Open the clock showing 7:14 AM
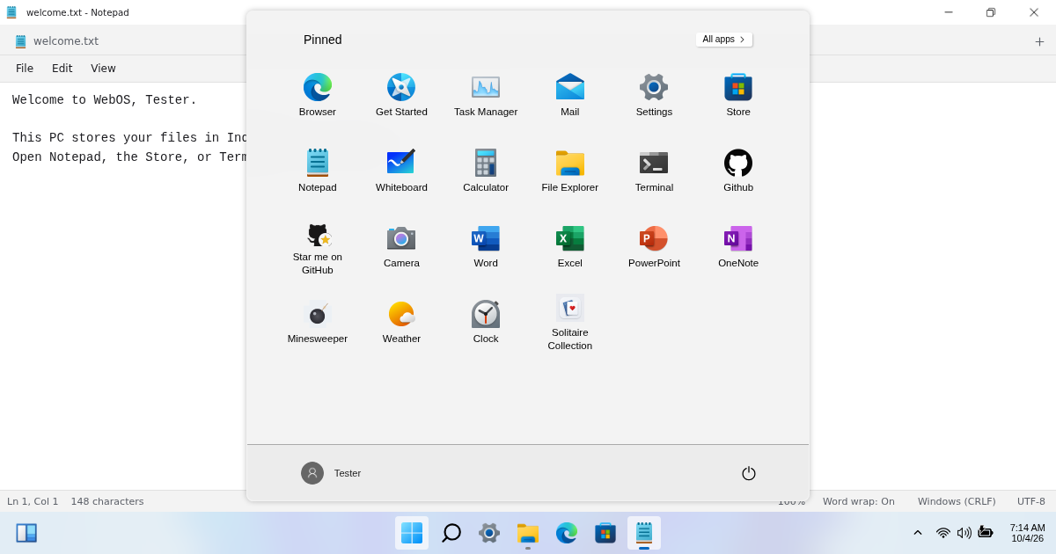Viewport: 1056px width, 554px height. tap(1028, 533)
